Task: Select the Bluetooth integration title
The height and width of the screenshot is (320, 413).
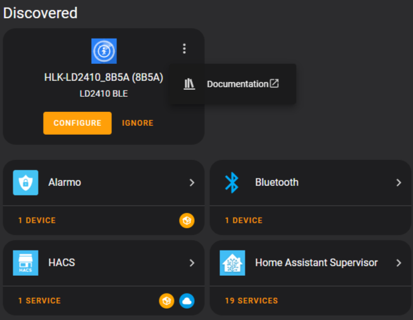Action: tap(277, 182)
